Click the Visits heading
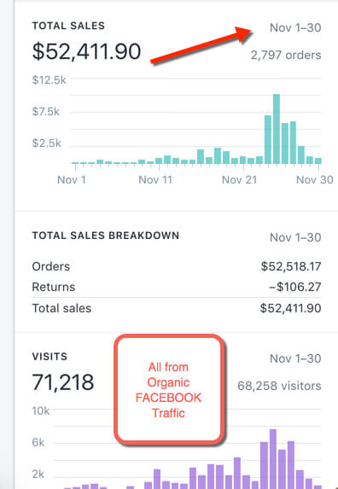This screenshot has width=338, height=489. [50, 357]
